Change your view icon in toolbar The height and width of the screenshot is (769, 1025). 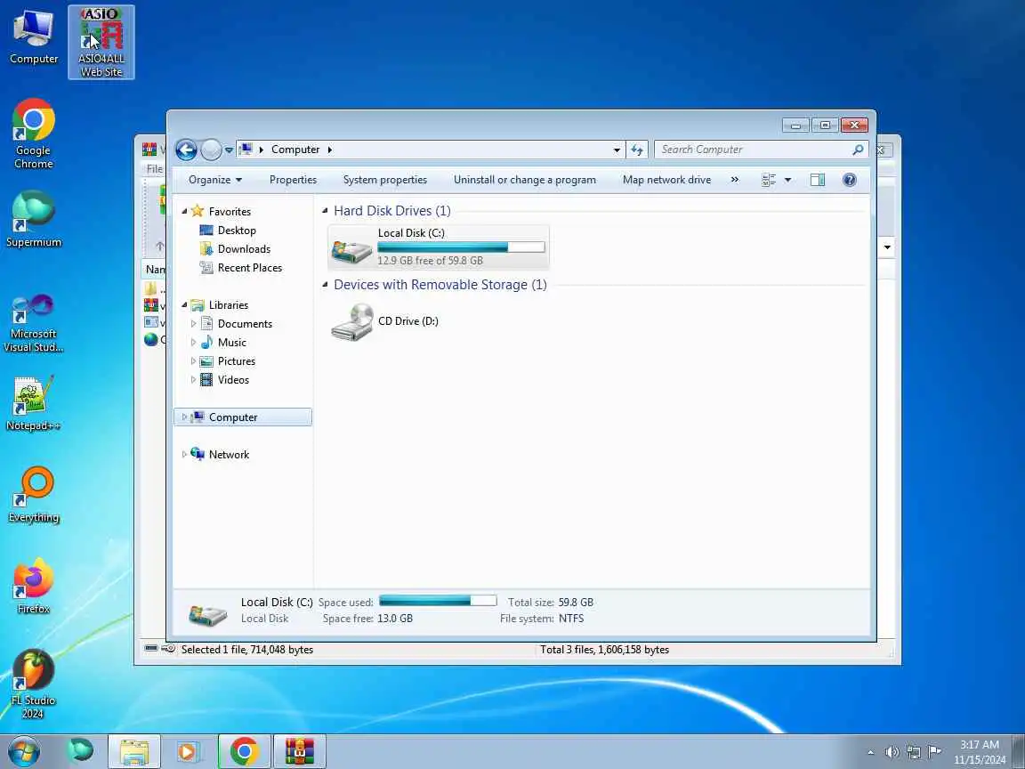pyautogui.click(x=769, y=180)
